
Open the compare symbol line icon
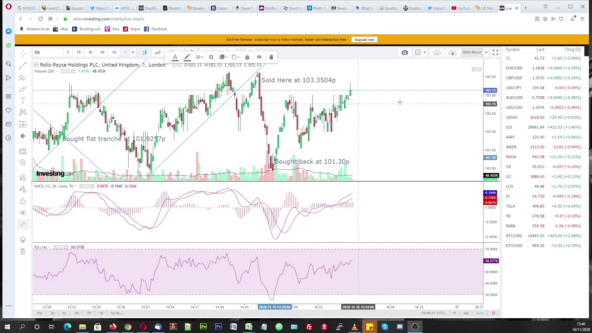pos(158,53)
